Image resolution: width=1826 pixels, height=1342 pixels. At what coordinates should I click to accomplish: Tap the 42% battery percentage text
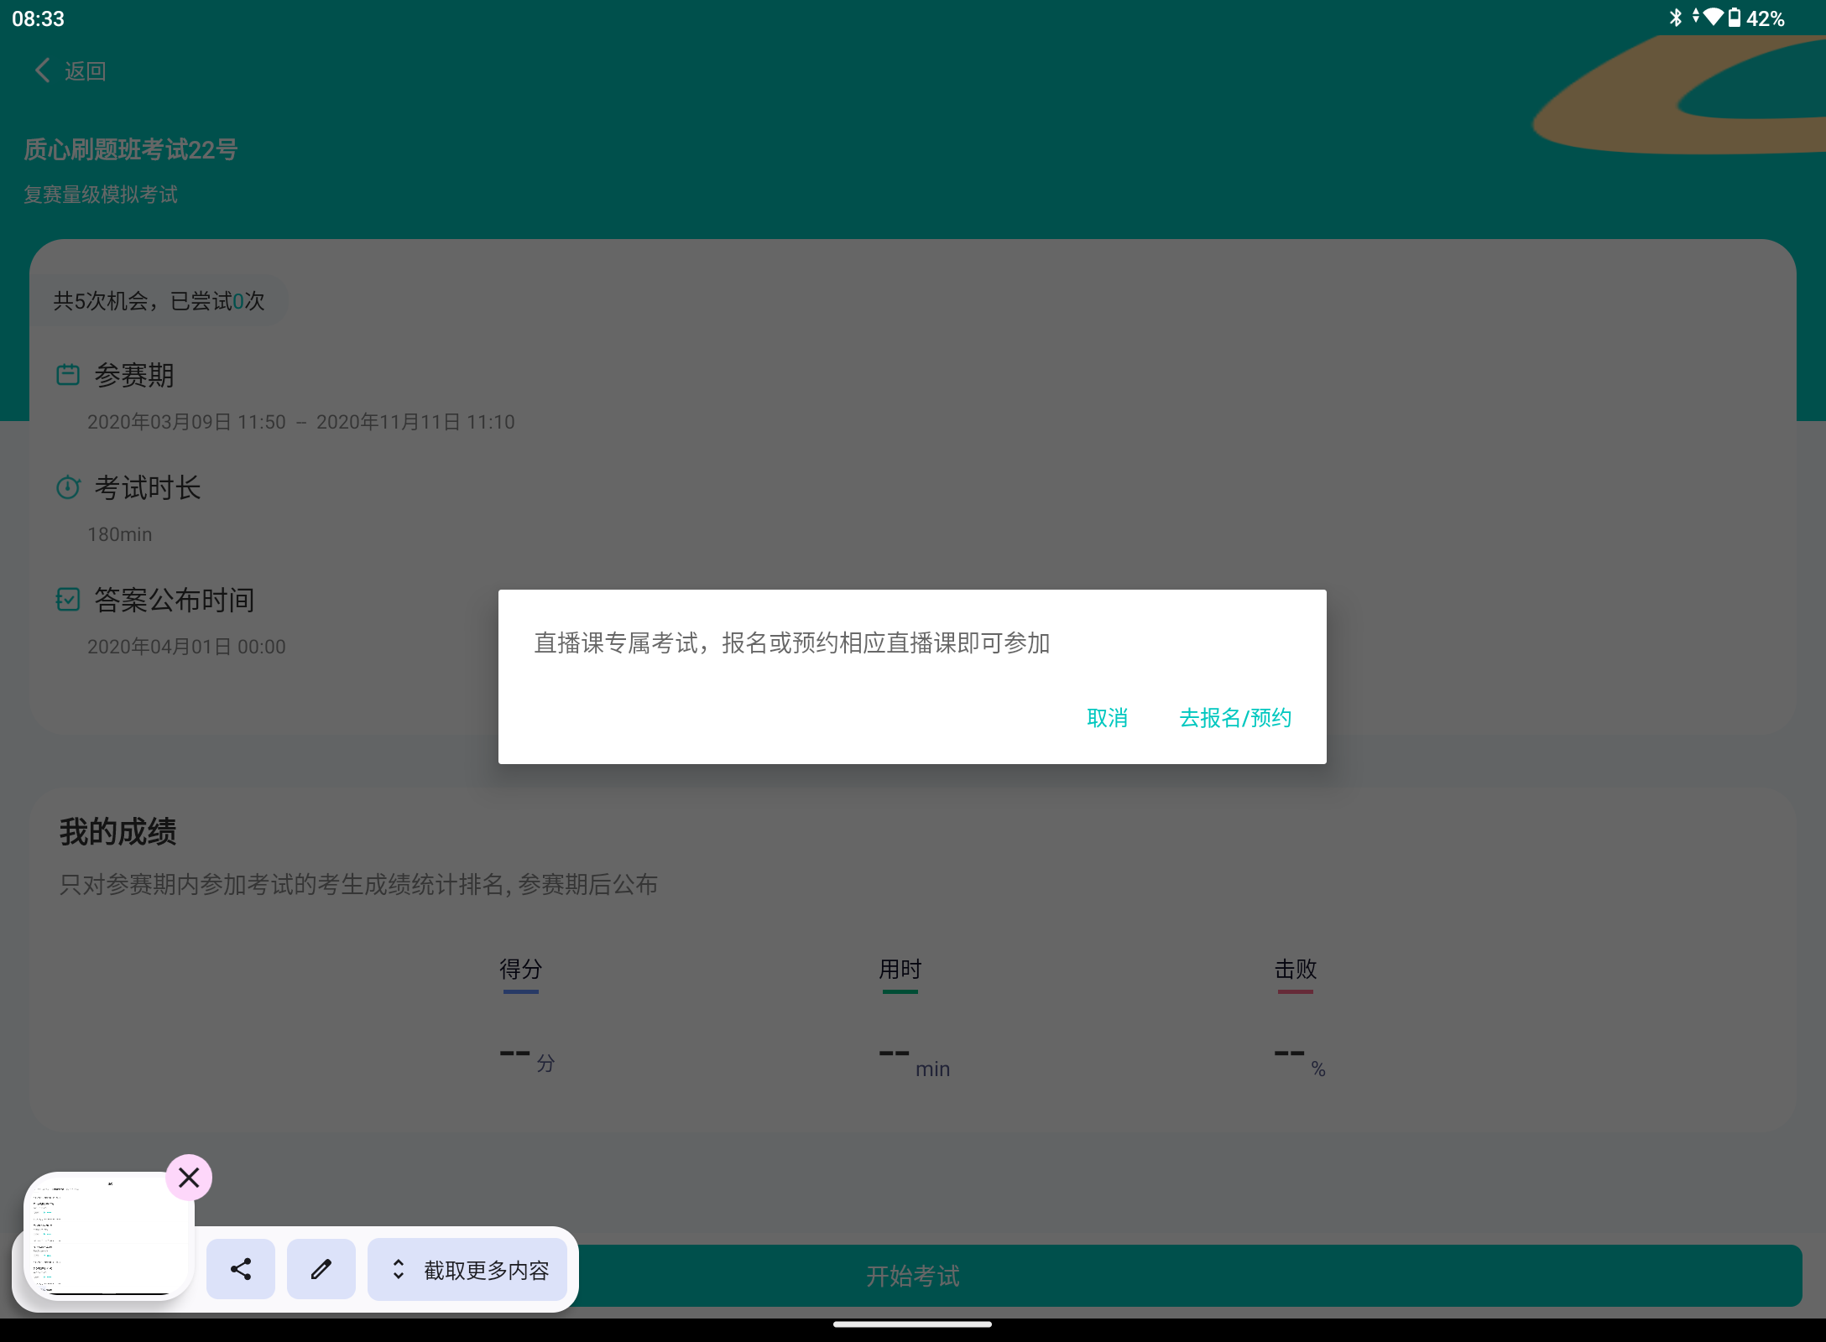pos(1766,18)
